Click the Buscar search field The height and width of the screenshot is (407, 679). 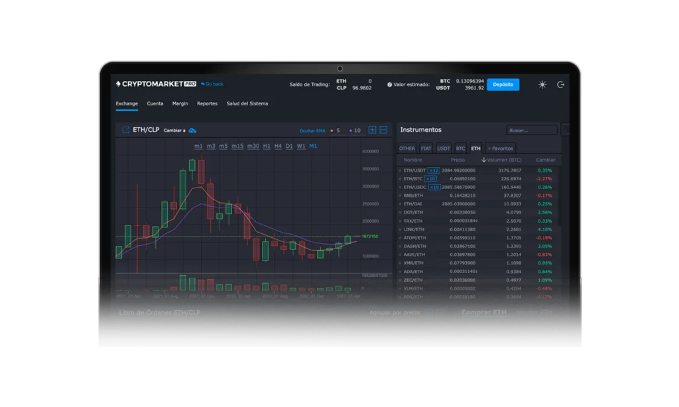click(x=532, y=131)
